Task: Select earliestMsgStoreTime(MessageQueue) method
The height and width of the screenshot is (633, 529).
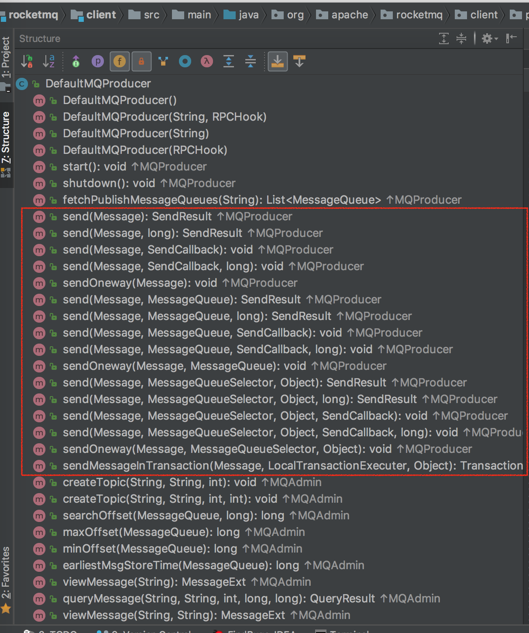Action: (213, 565)
